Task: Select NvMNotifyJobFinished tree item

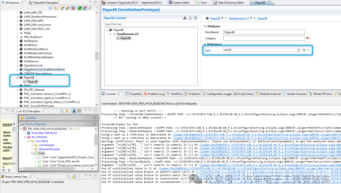Action: coord(38,53)
